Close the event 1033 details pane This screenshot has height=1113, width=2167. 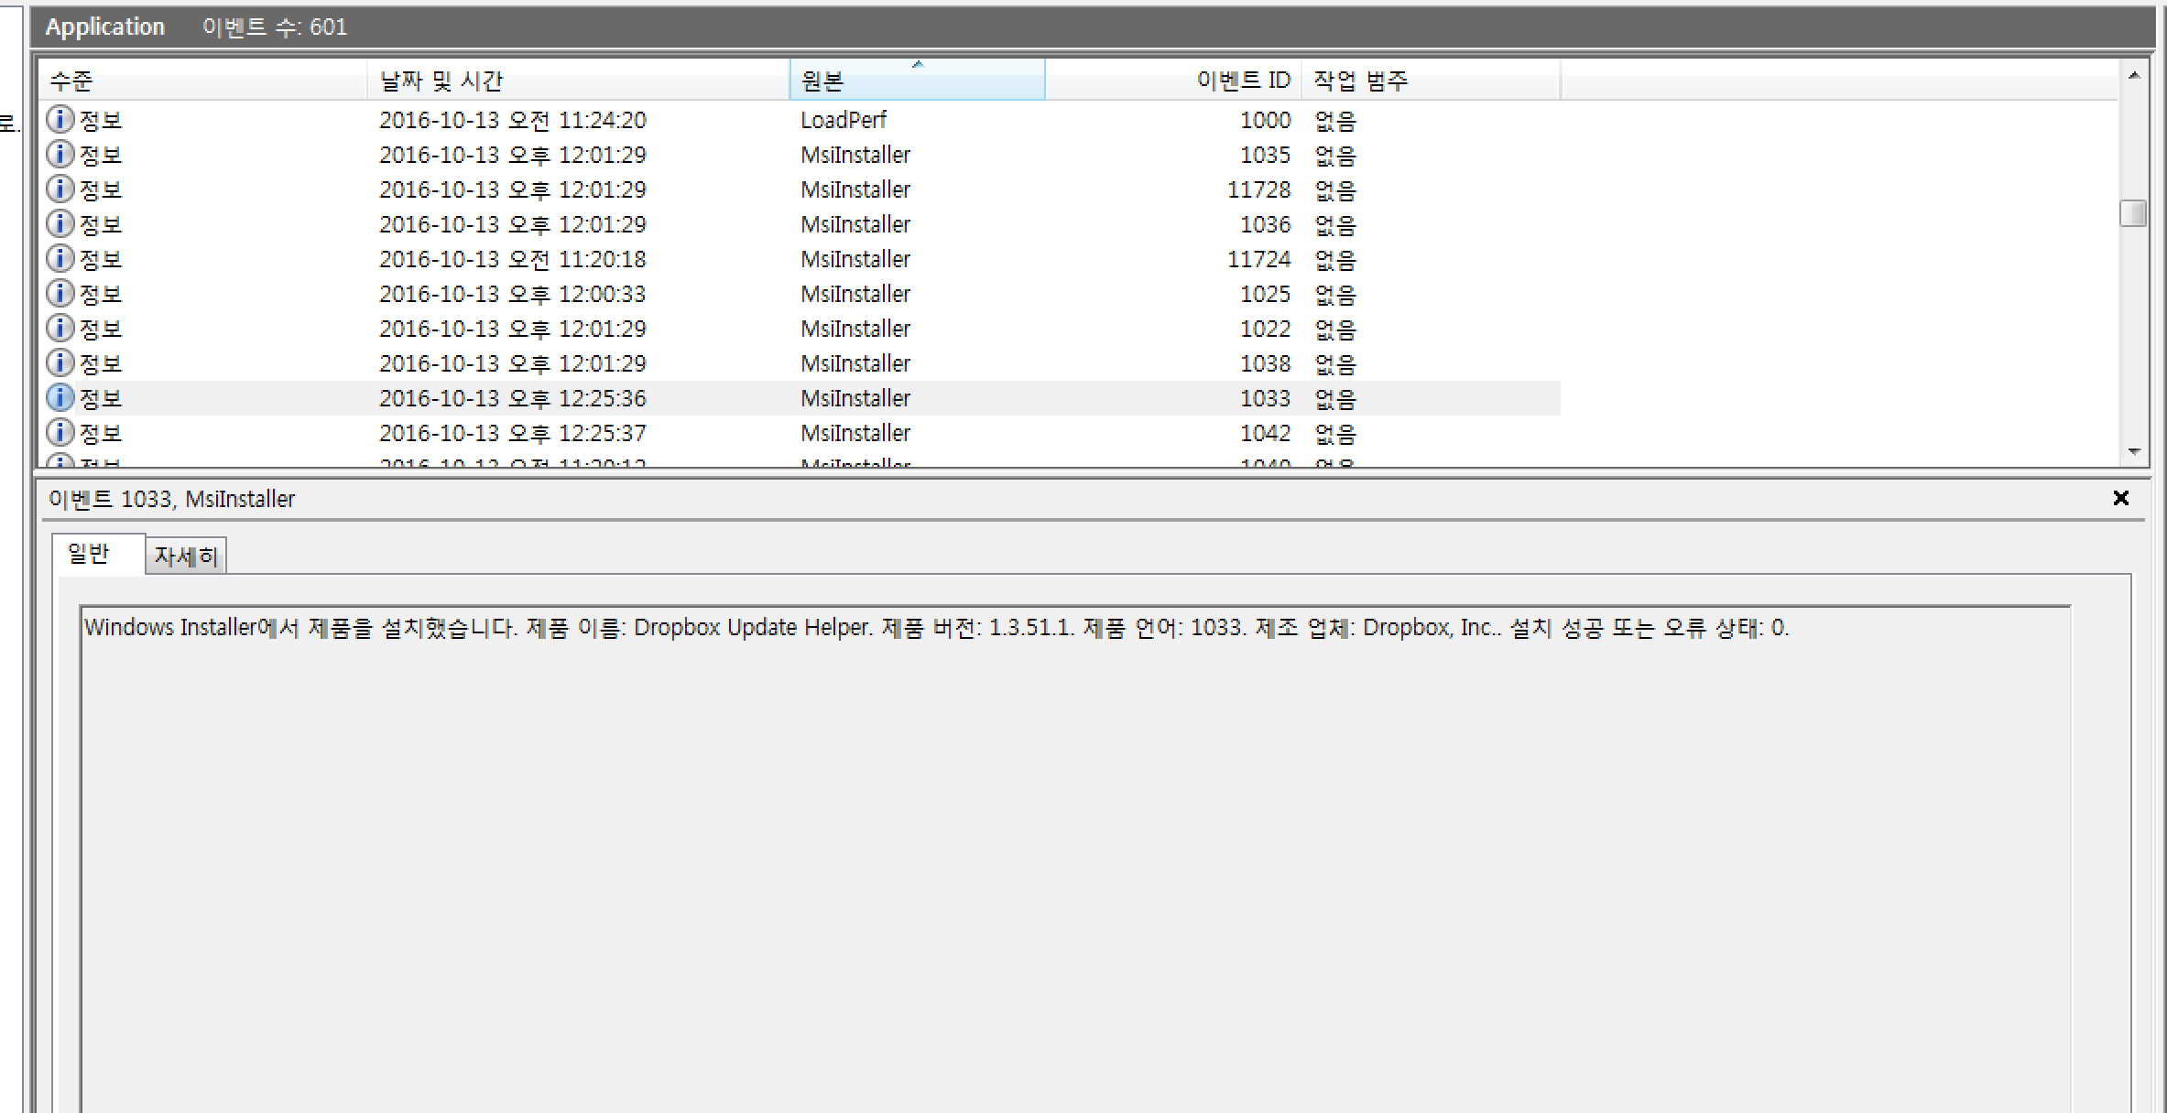tap(2120, 498)
